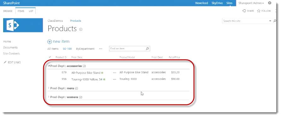
Task: Go to Home in the left navigation
Action: point(7,42)
